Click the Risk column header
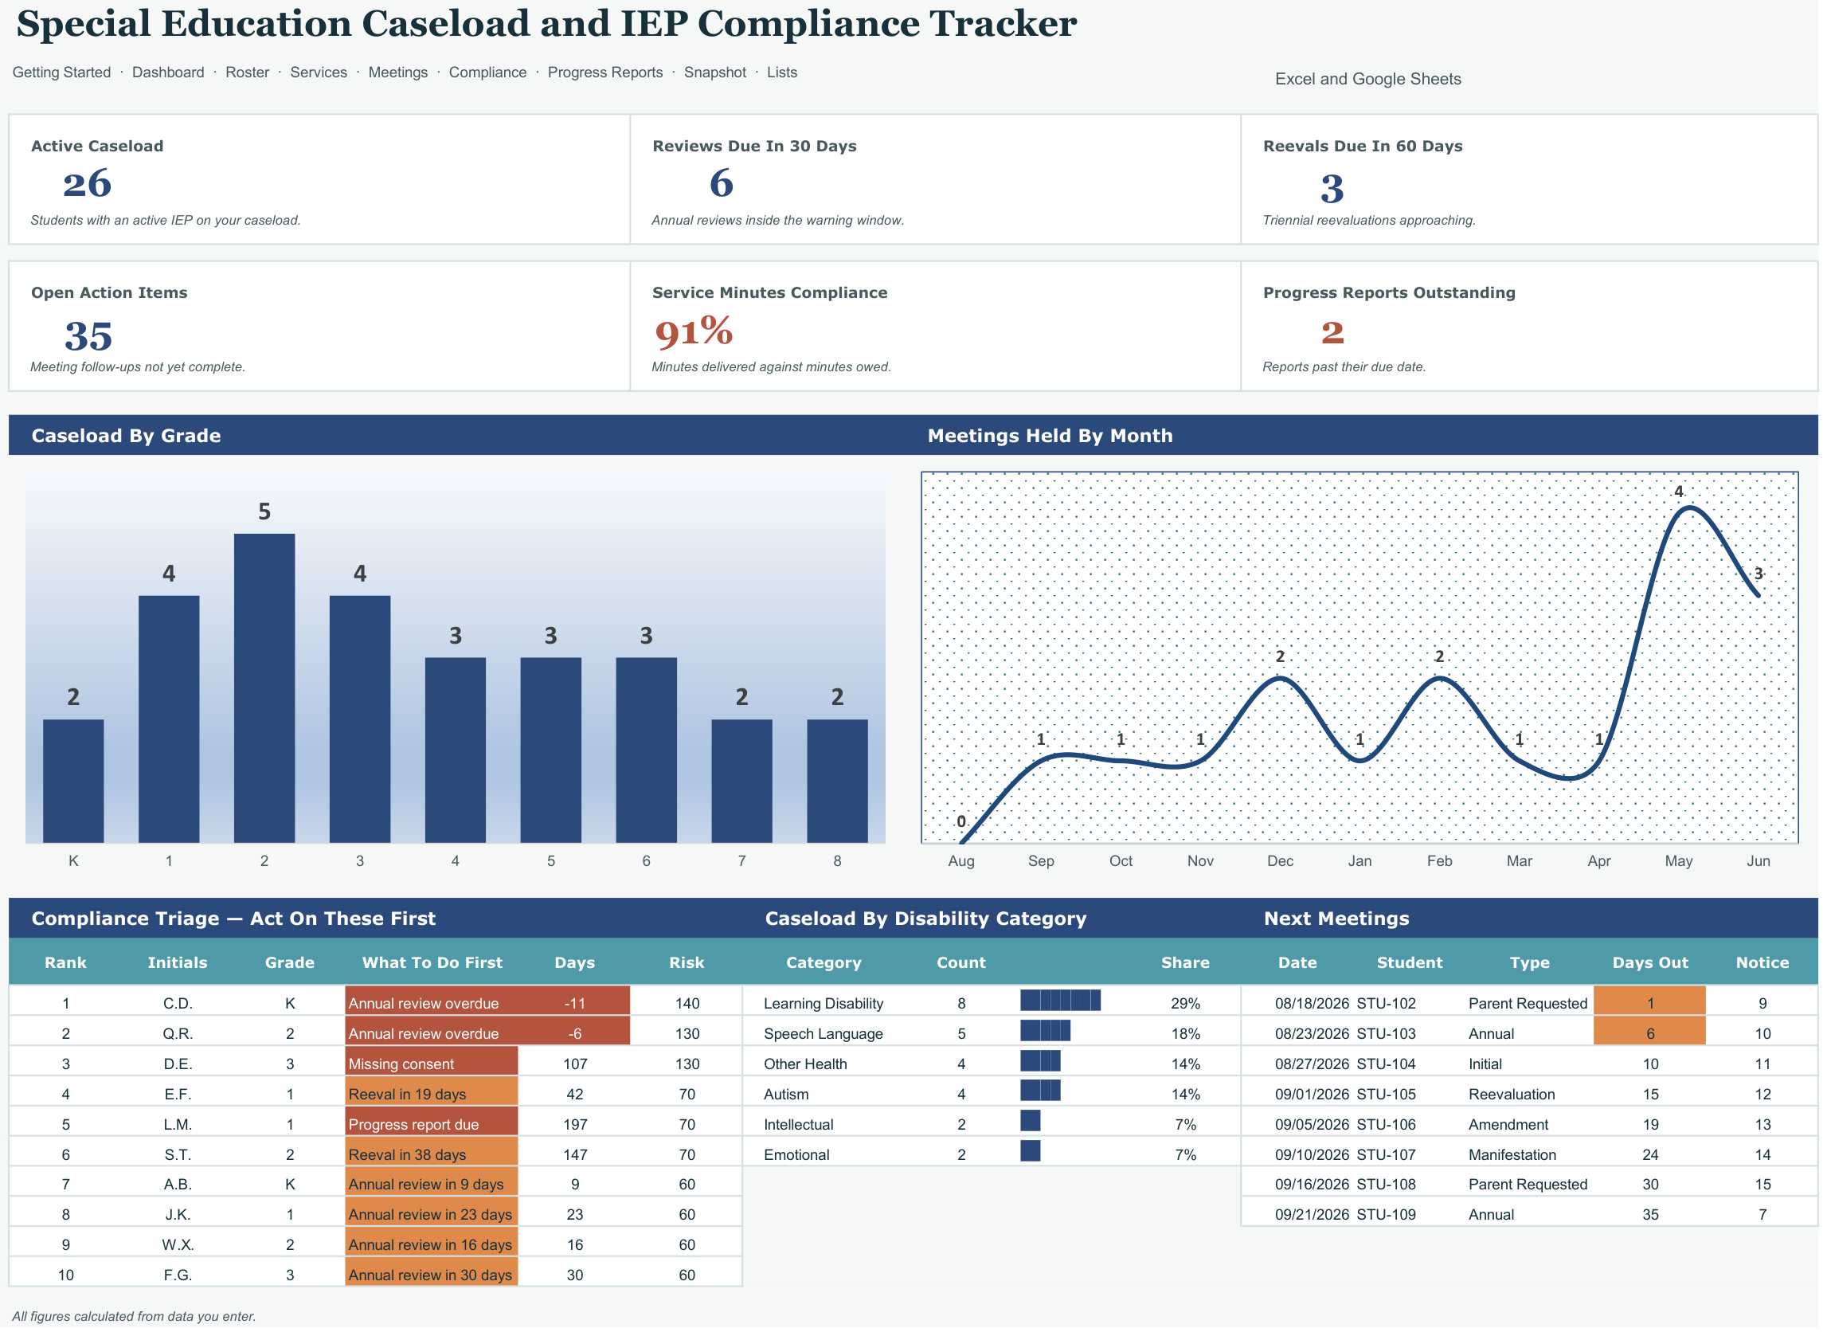 click(687, 963)
